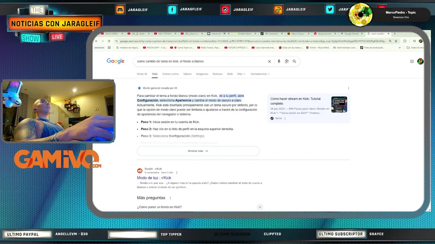This screenshot has width=435, height=244.
Task: Expand the question ¿Cómo poner un fondo en Kick?
Action: pos(200,207)
